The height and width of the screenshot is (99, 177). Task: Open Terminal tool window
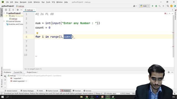(x=77, y=91)
